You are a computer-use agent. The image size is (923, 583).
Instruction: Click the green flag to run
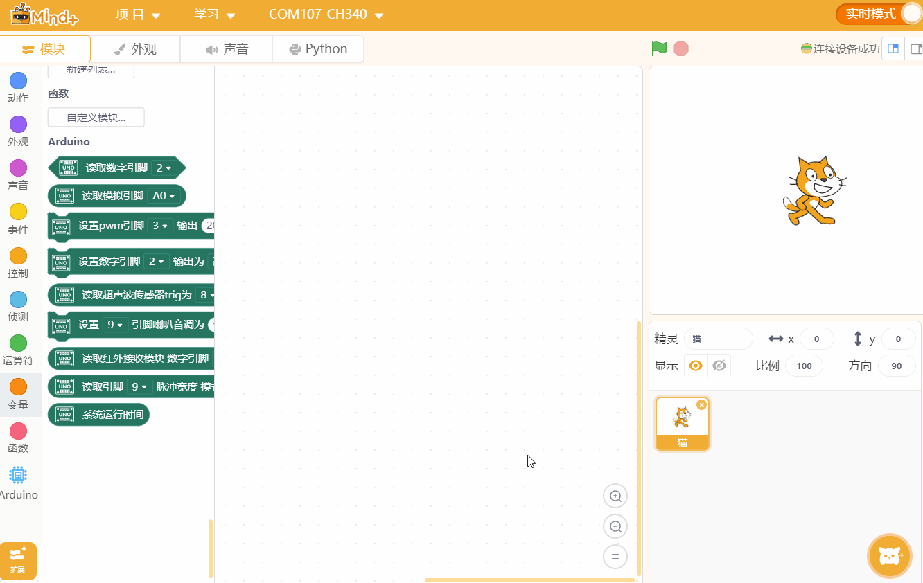click(659, 48)
